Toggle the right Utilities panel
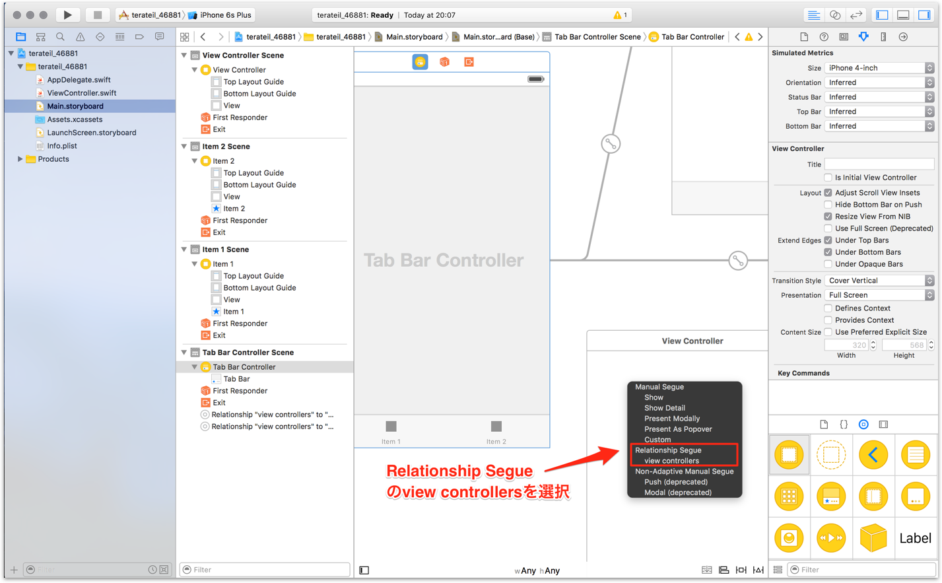This screenshot has height=583, width=942. click(924, 15)
